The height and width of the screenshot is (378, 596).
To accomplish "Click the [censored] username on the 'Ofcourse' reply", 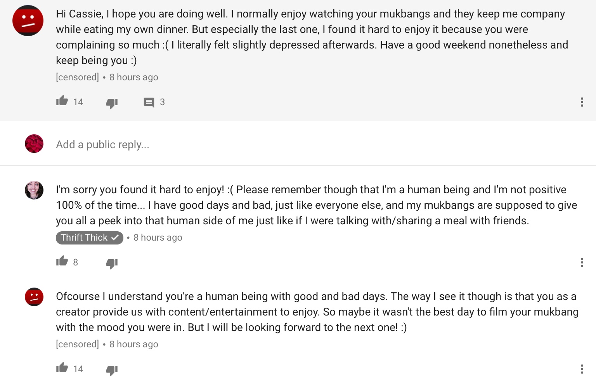I will coord(77,344).
